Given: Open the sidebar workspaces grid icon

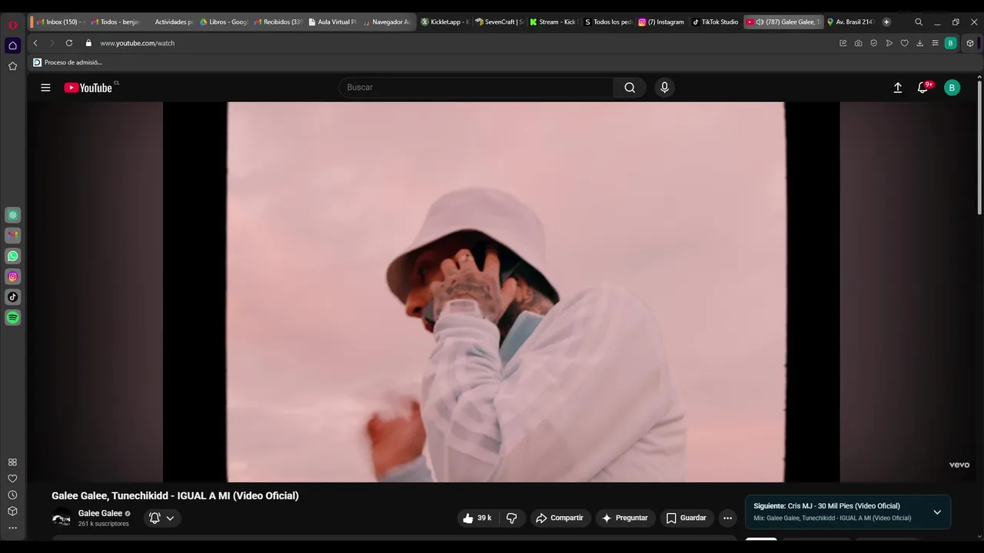Looking at the screenshot, I should click(x=12, y=462).
